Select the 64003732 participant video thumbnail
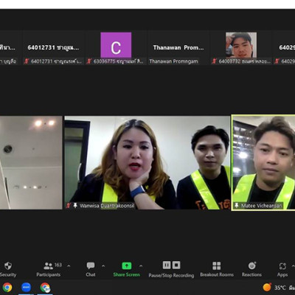The height and width of the screenshot is (295, 295). pos(241,45)
